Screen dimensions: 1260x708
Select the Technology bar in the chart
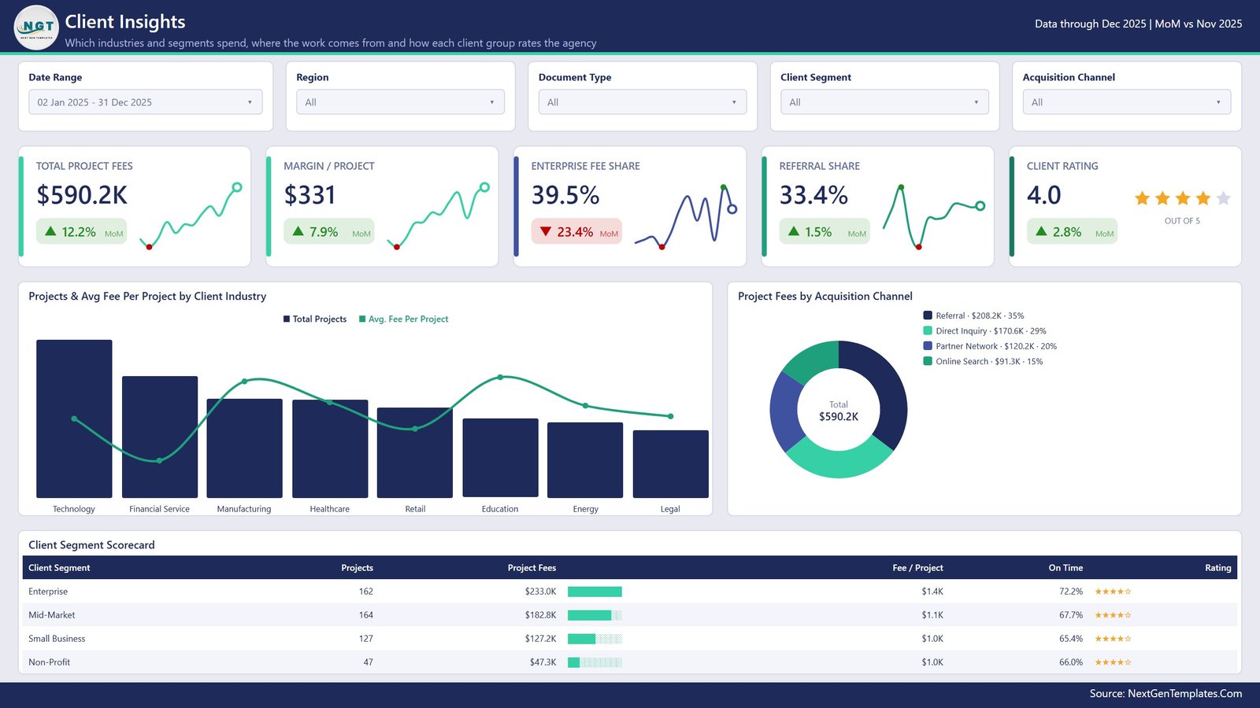pyautogui.click(x=74, y=419)
